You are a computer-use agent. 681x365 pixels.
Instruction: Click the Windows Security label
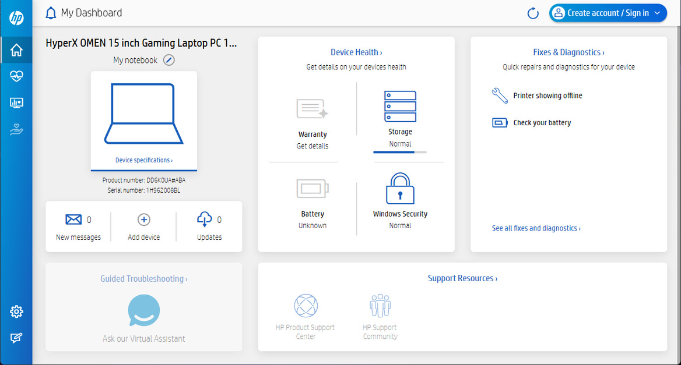click(x=400, y=214)
